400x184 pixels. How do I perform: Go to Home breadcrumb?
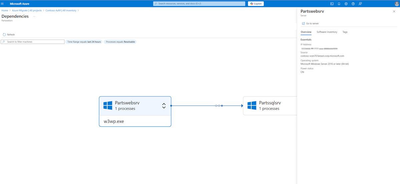point(5,11)
